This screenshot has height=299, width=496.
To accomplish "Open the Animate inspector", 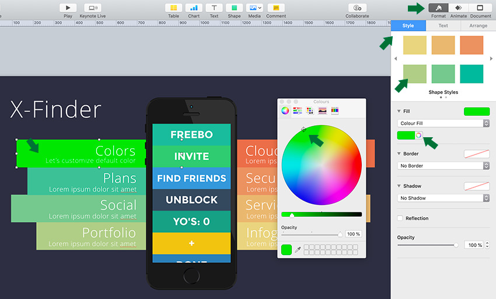I will coord(458,8).
